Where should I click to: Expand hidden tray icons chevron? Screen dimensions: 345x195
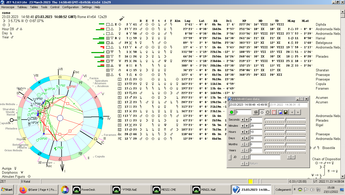[x=295, y=189]
